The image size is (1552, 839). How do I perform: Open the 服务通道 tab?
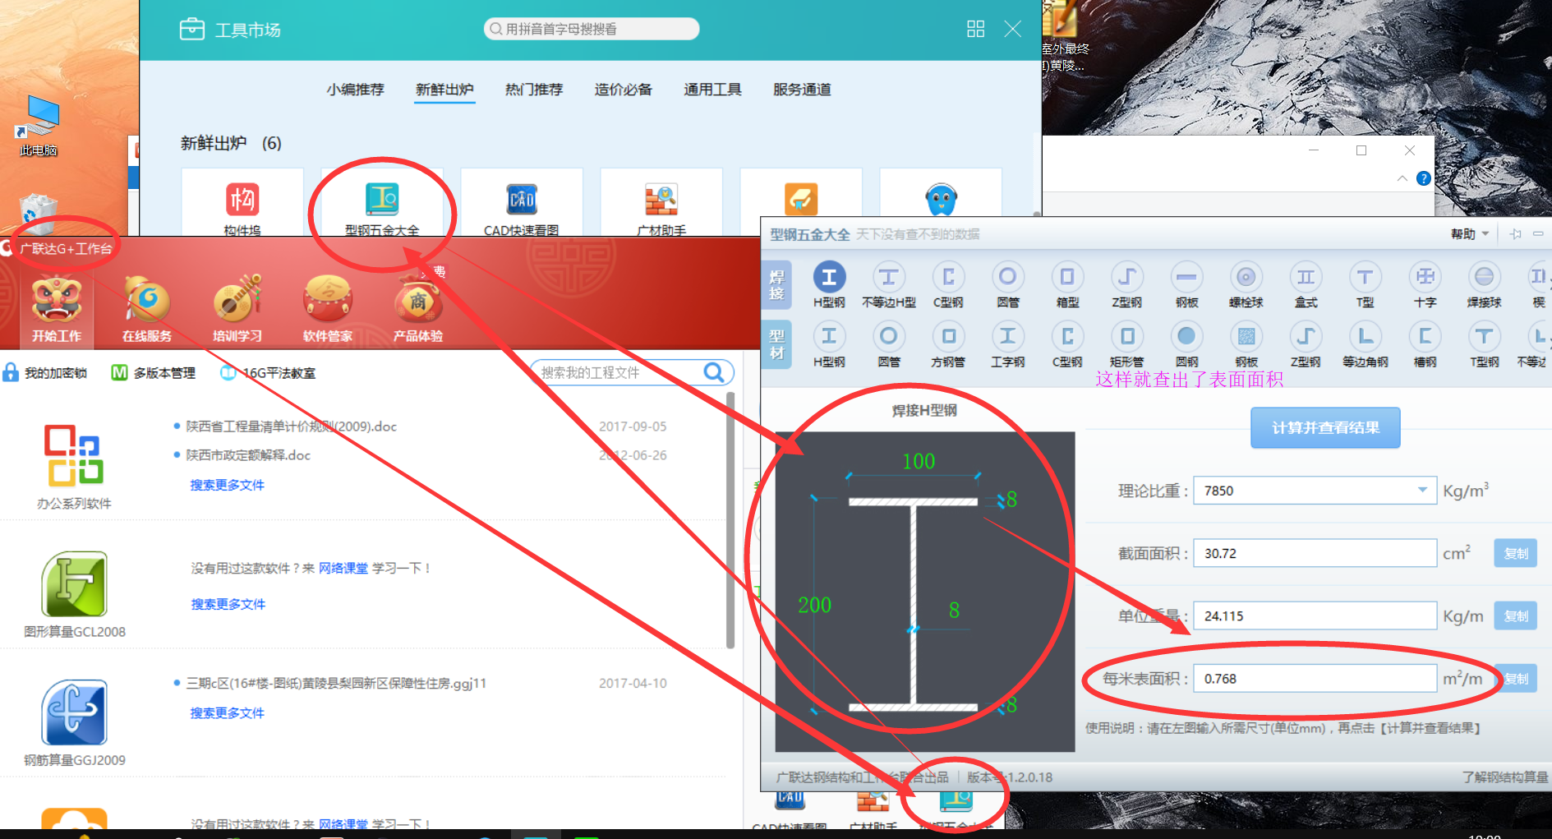pyautogui.click(x=802, y=90)
